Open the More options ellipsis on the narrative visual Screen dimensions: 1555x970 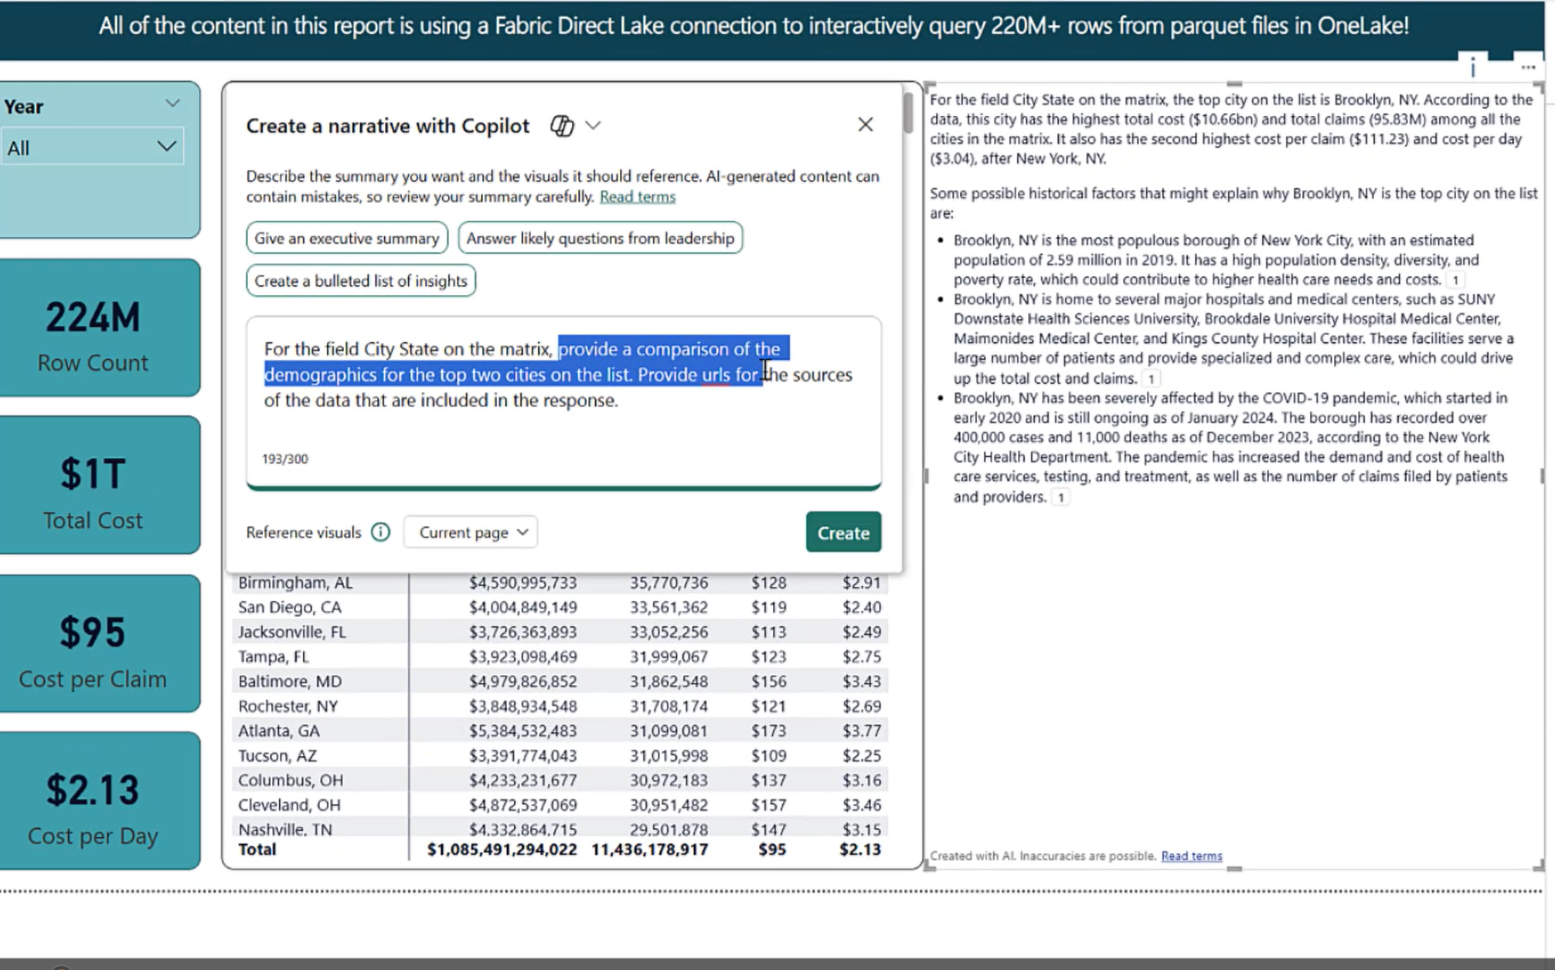1529,67
